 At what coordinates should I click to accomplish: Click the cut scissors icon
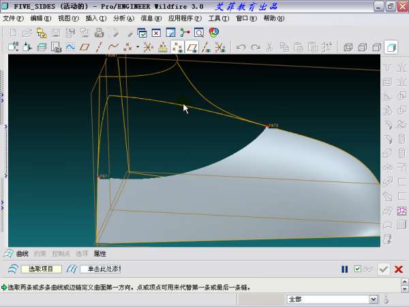point(269,47)
